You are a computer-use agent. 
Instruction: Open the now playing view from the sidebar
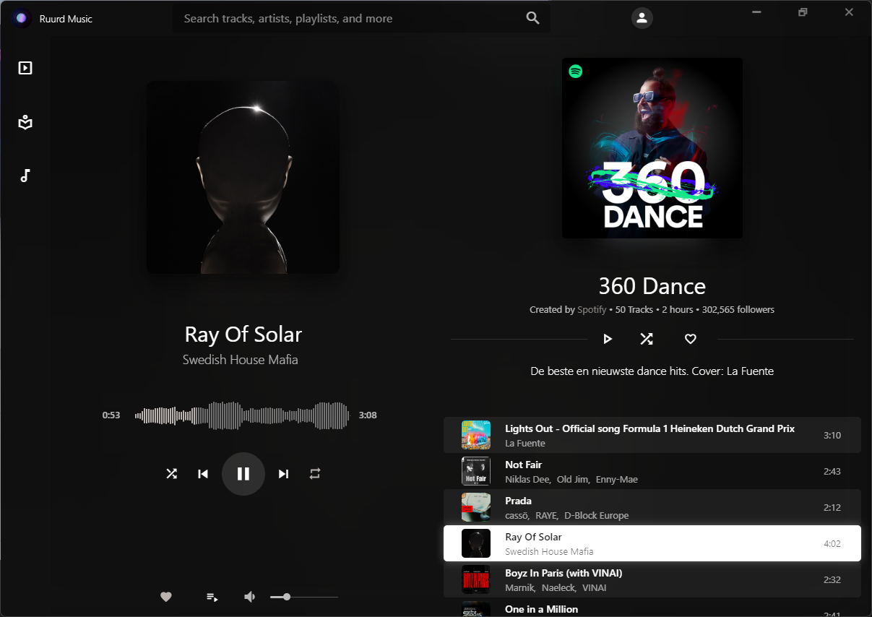pos(25,67)
